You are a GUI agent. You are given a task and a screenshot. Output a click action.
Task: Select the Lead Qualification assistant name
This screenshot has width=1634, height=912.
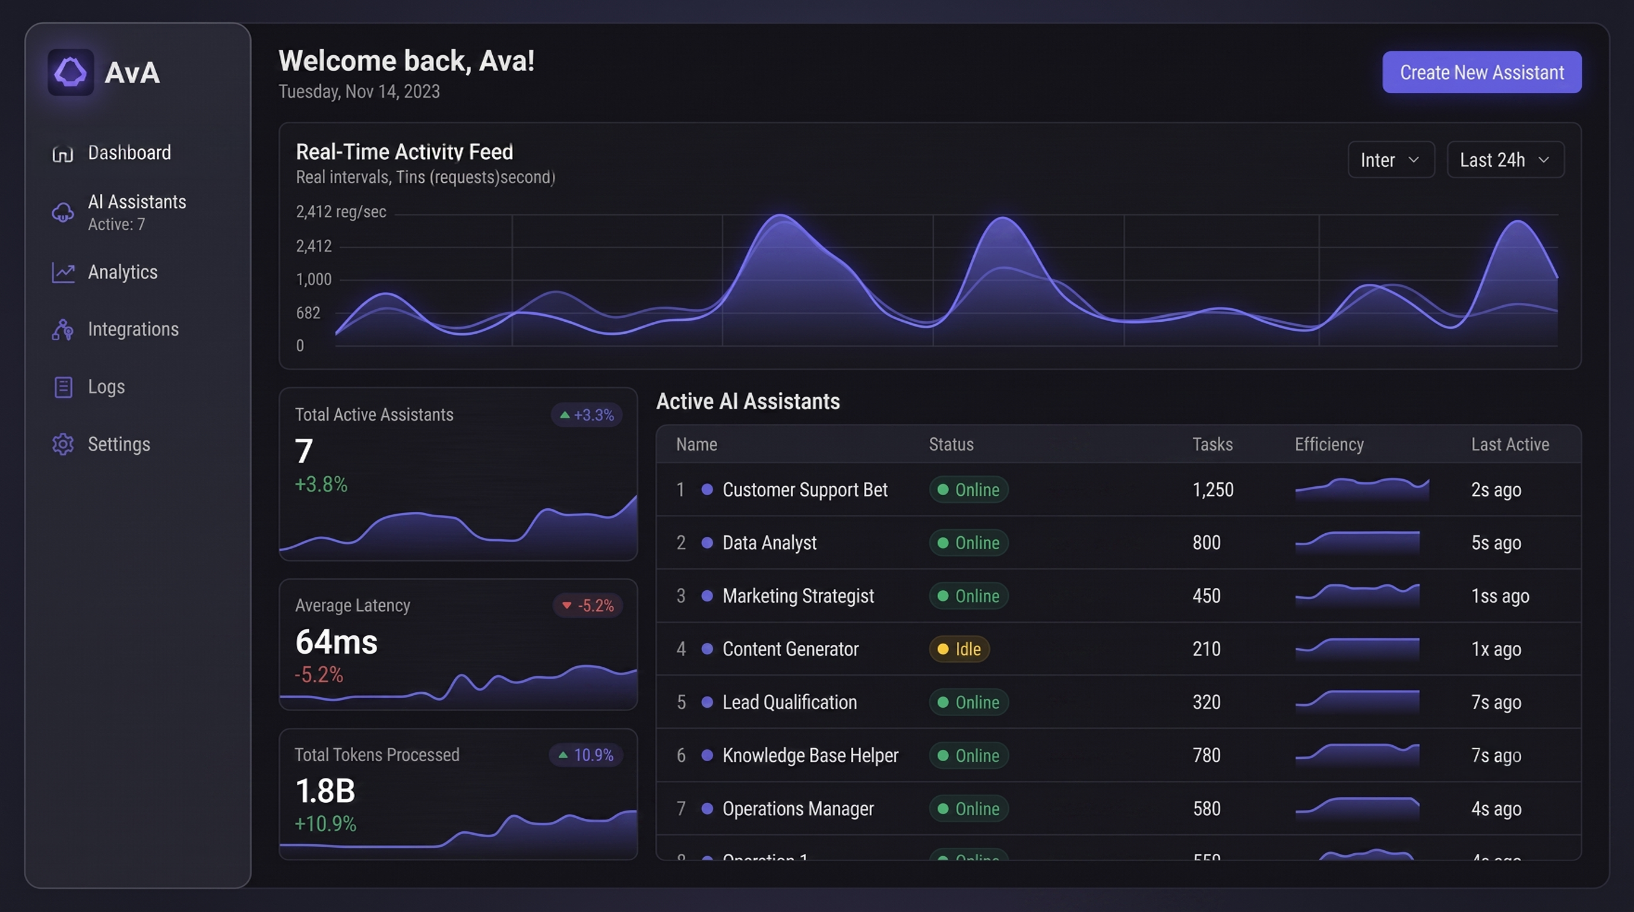coord(790,703)
